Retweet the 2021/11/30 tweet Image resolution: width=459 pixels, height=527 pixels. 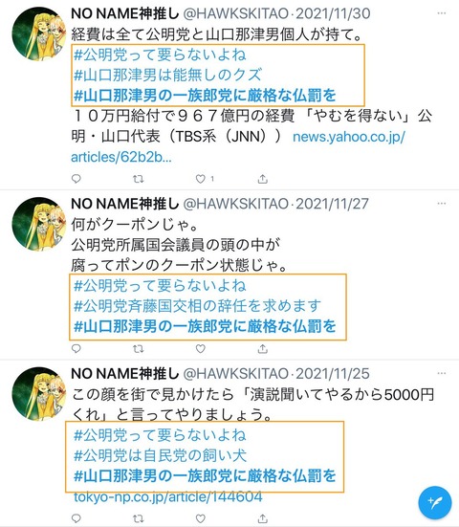138,179
